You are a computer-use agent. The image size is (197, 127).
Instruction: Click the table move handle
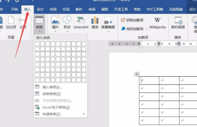(x=137, y=74)
